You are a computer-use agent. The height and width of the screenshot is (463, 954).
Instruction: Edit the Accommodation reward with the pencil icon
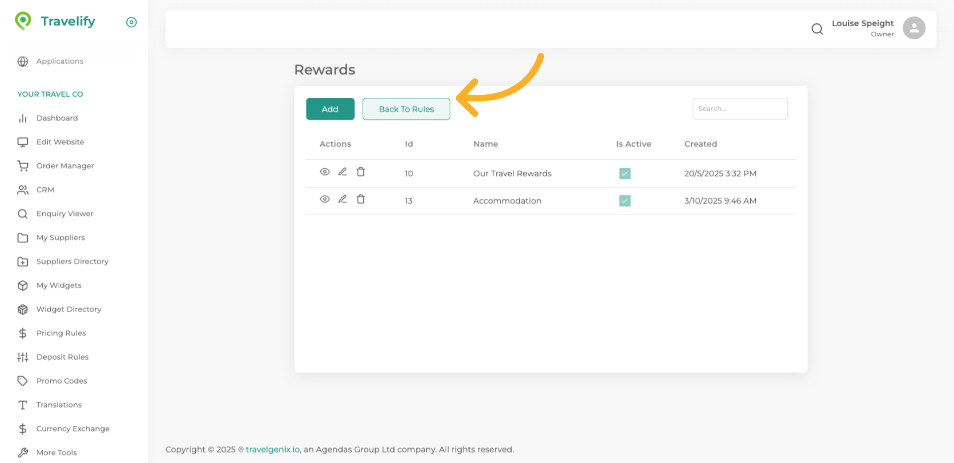click(342, 199)
